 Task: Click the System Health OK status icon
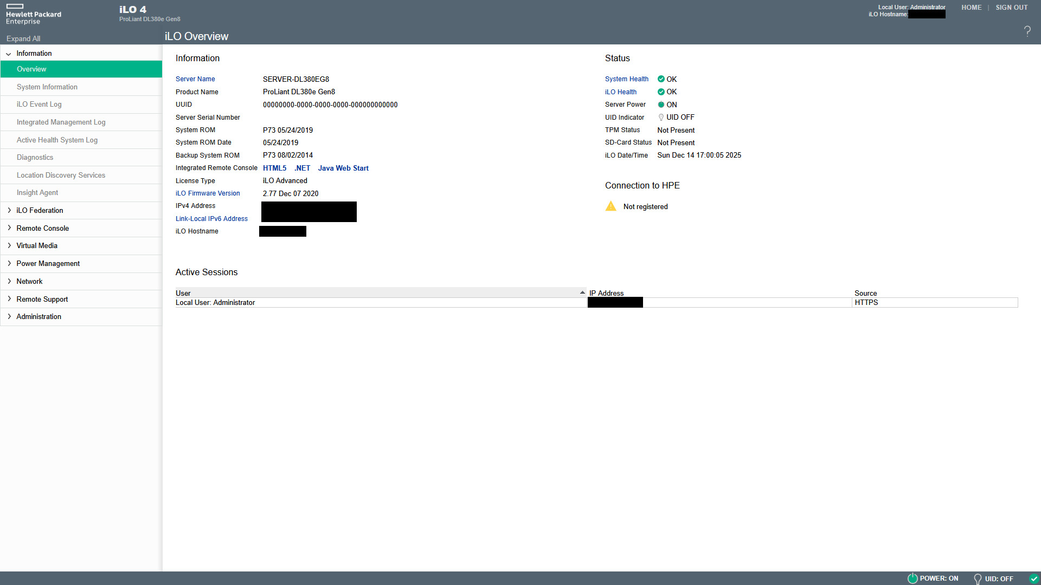(661, 79)
